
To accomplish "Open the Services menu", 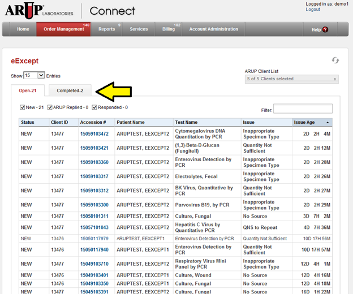I will point(139,29).
